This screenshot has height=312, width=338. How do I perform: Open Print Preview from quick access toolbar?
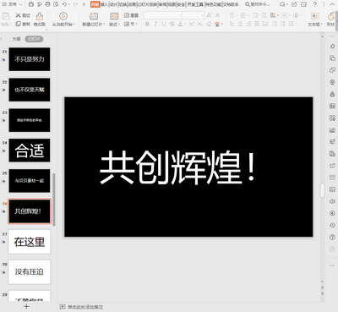(56, 4)
